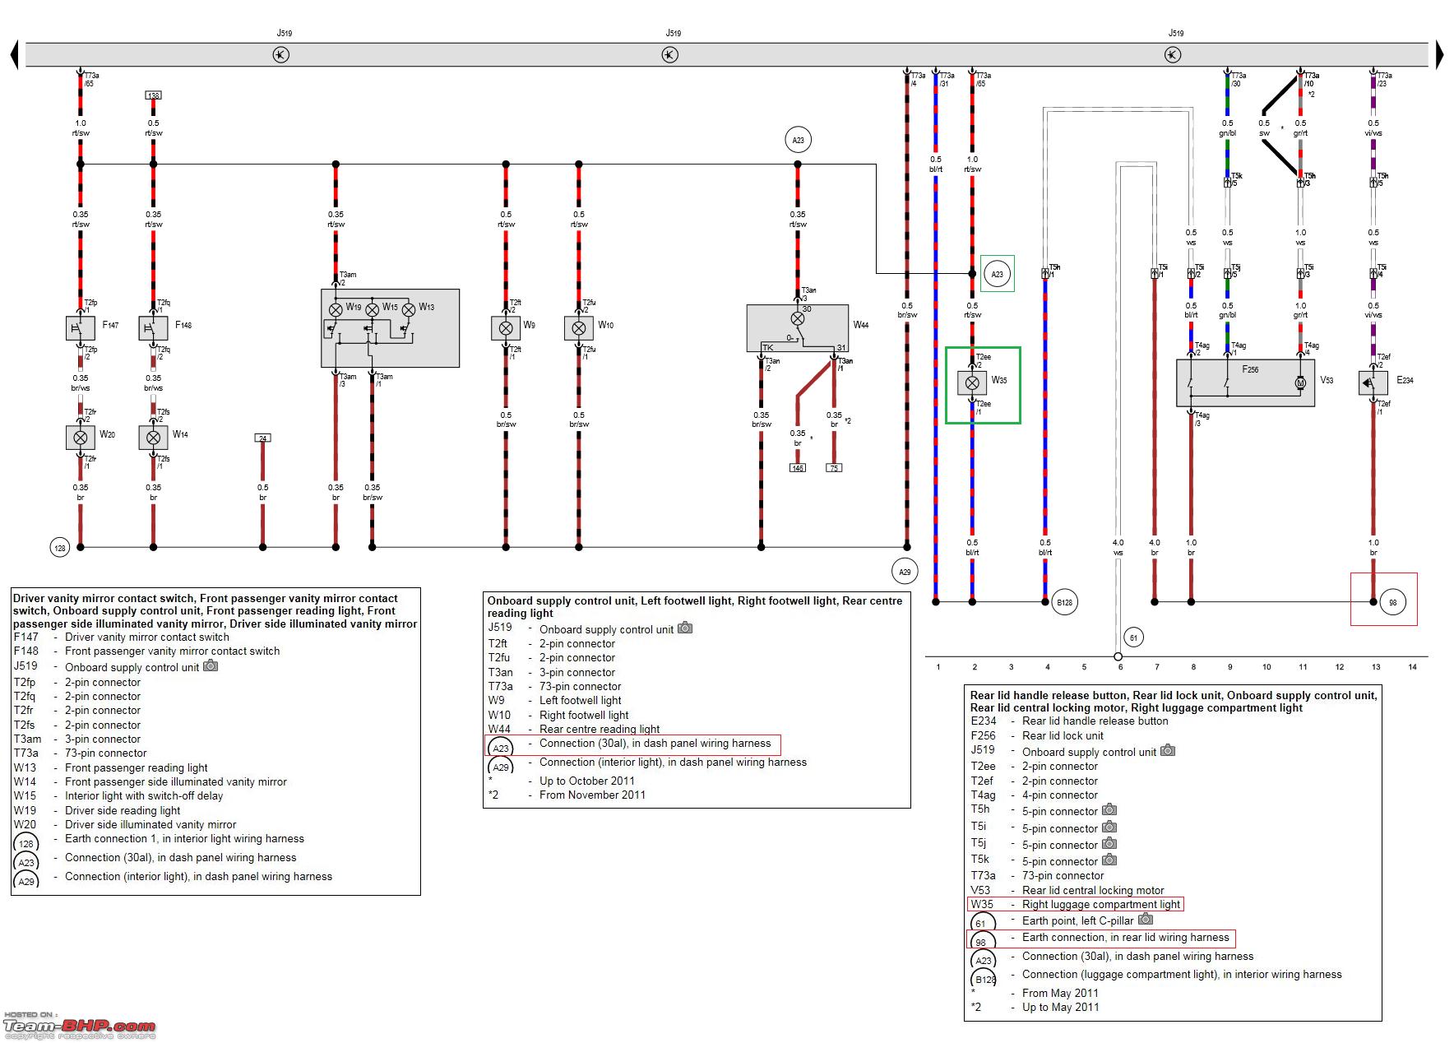The width and height of the screenshot is (1454, 1043).
Task: Click 'Connection (luggage compartment light)' B128 entry
Action: [1182, 975]
